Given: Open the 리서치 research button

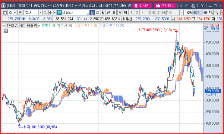Looking at the screenshot, I should (142, 5).
